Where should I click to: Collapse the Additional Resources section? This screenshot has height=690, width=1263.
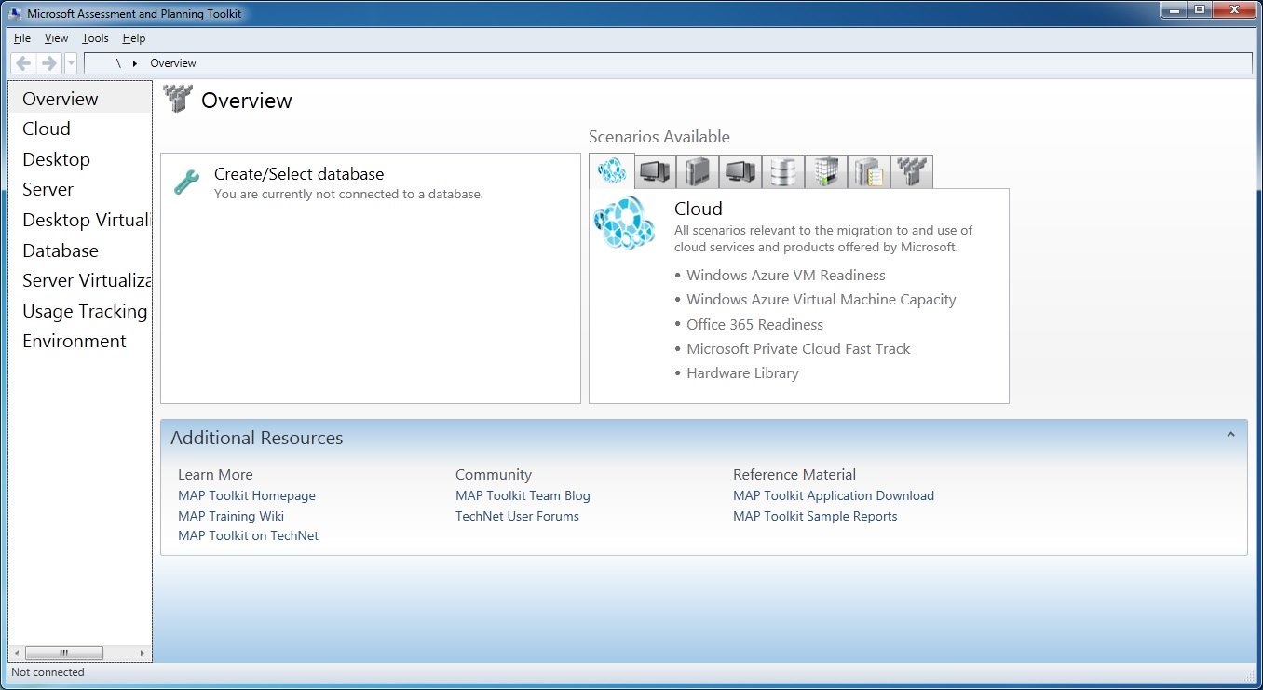pos(1231,432)
